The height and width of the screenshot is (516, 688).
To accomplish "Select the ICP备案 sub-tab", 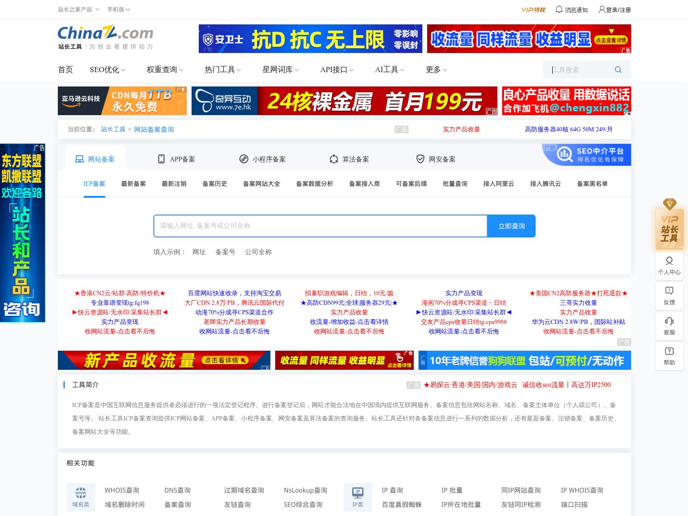I will [x=94, y=184].
